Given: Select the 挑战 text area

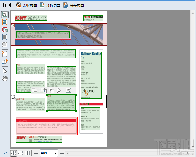Looking at the screenshot, I should coord(31,69).
